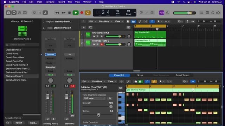Apply quantize with the Q button

(110, 98)
